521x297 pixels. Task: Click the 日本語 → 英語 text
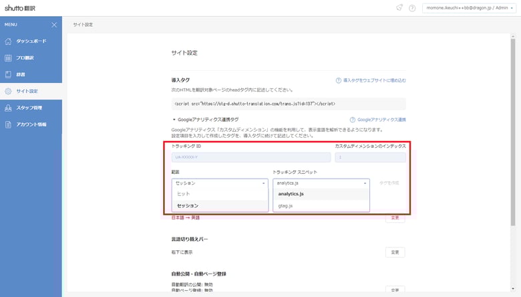(186, 218)
